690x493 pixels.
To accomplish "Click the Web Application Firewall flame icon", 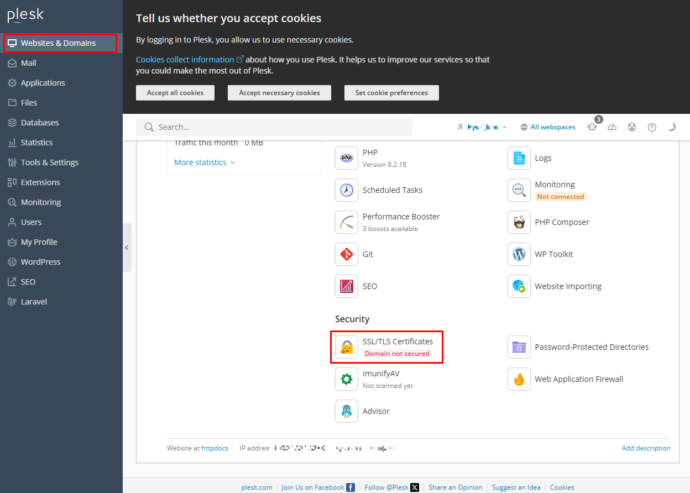I will tap(519, 379).
